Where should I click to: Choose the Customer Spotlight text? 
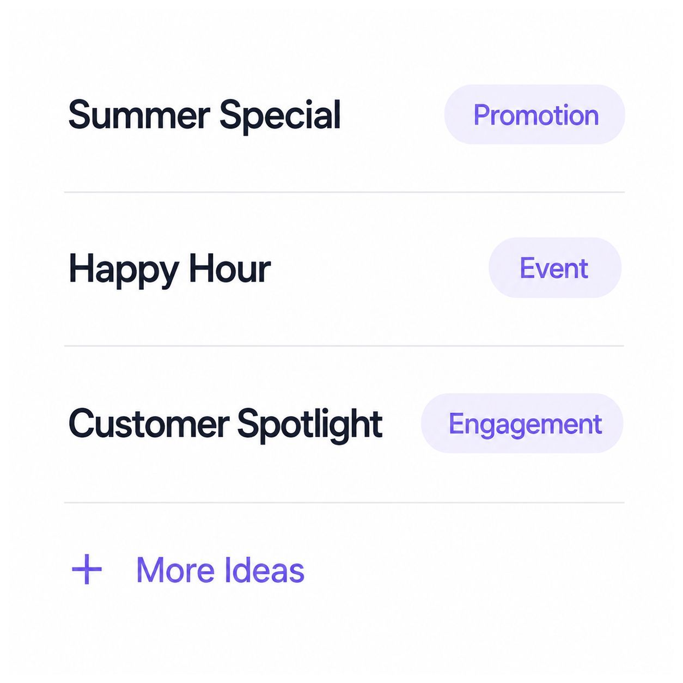pyautogui.click(x=225, y=424)
